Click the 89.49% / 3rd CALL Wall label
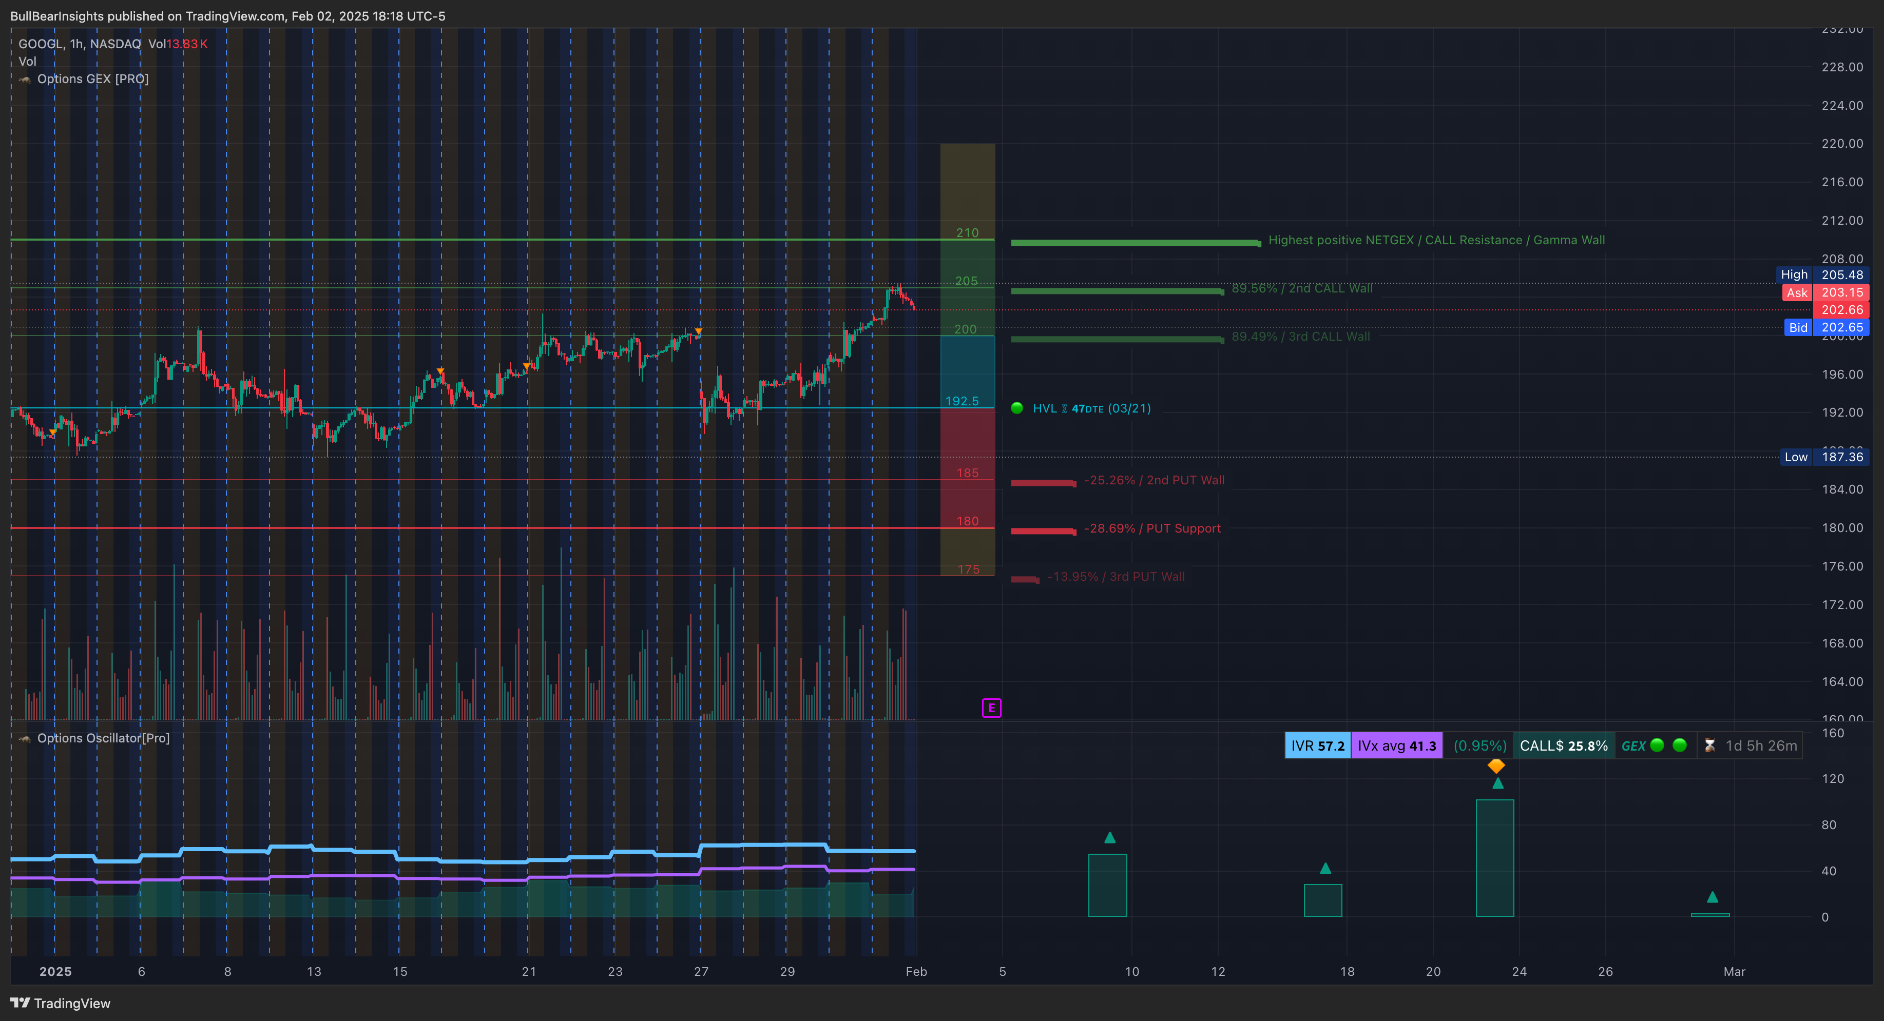The height and width of the screenshot is (1021, 1884). (1300, 336)
